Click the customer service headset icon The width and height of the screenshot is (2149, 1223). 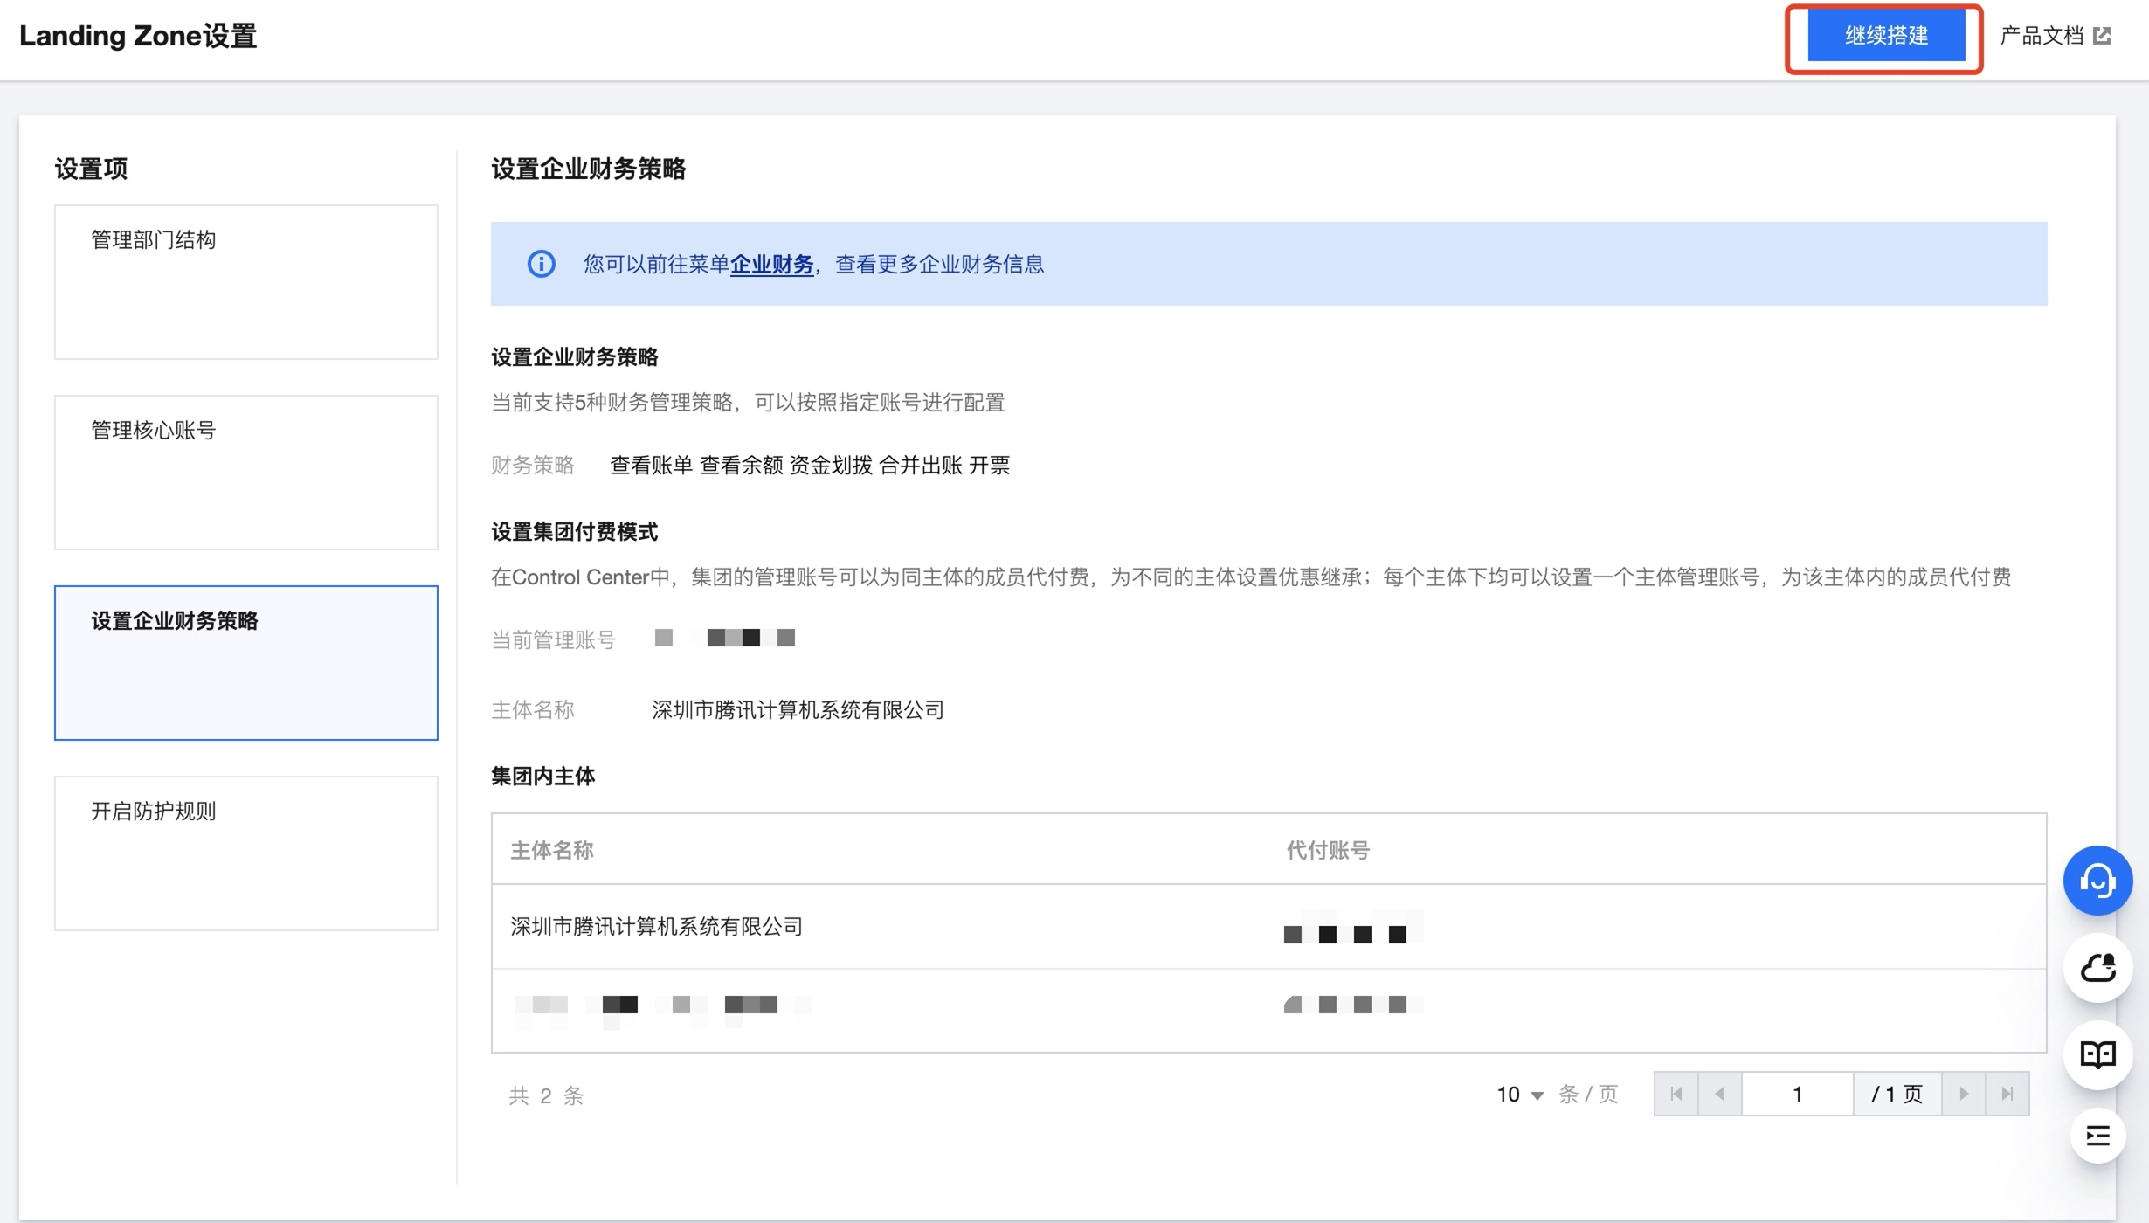2097,881
